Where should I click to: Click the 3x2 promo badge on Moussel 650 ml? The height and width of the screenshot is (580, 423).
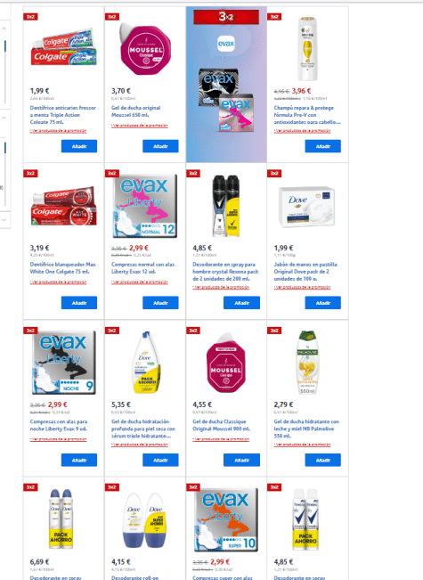[111, 17]
